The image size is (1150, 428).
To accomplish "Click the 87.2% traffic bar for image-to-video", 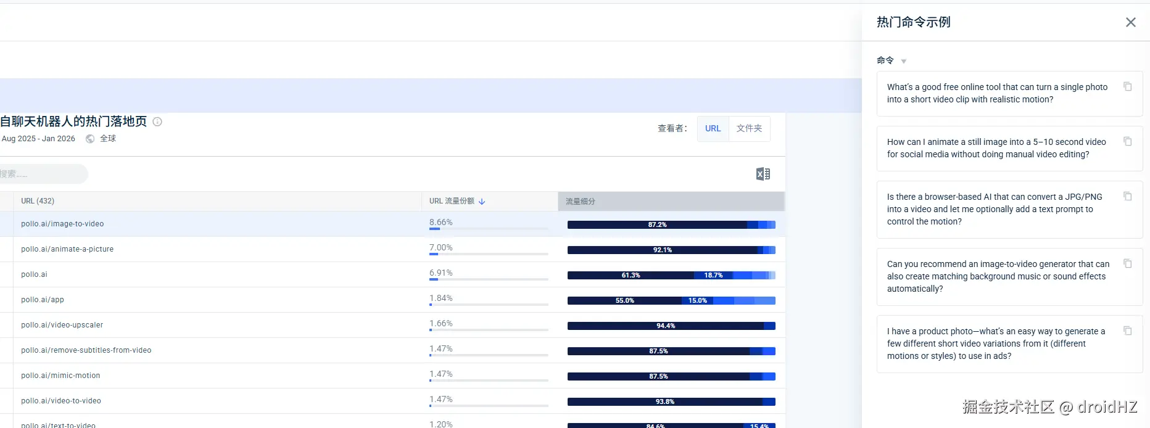I will click(x=657, y=225).
